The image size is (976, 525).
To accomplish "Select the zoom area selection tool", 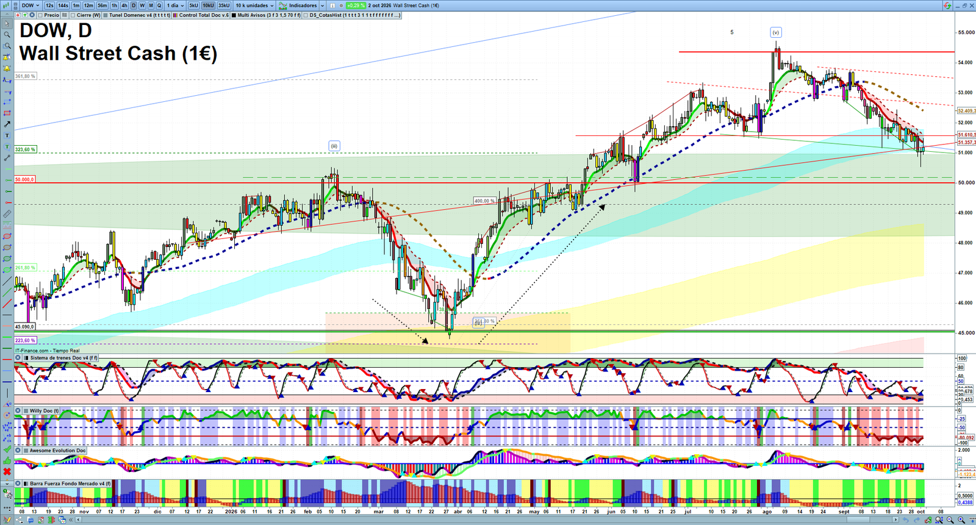I will [x=7, y=46].
